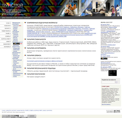Click the жидкие обои link in main text
This screenshot has width=122, height=118.
[x=88, y=30]
